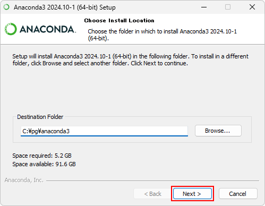Click the 'Setup will install Anaconda3' instruction text
Screen dimensions: 265x206
coord(130,59)
